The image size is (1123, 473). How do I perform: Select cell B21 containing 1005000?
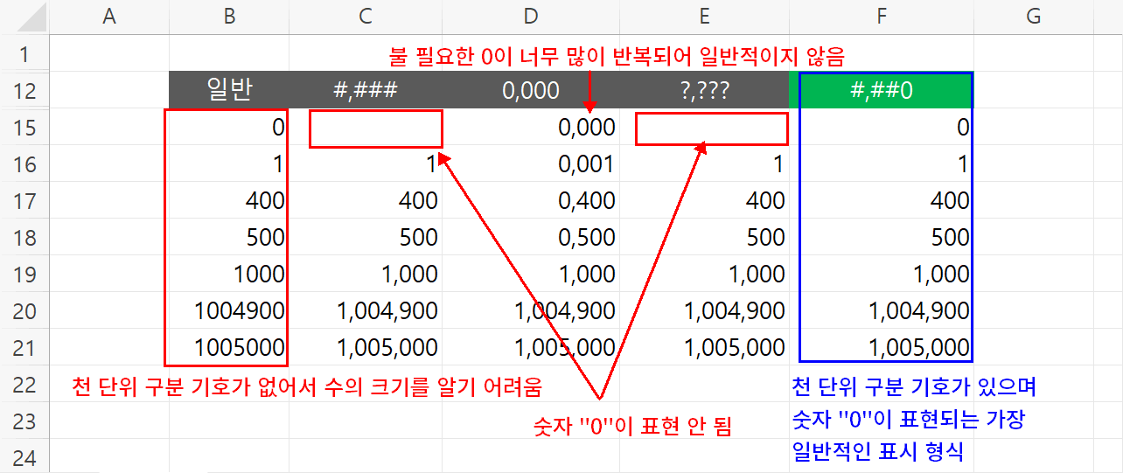[x=229, y=347]
